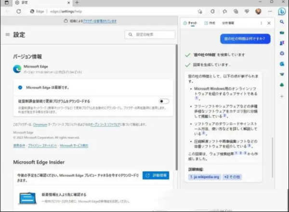Click the sidebar search icon
Screen dimensions: 289x212
click(282, 22)
